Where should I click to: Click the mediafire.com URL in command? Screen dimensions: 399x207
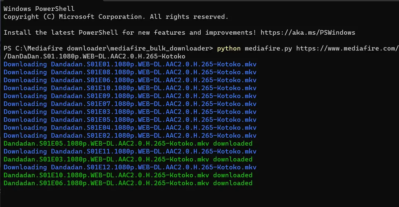click(x=347, y=49)
